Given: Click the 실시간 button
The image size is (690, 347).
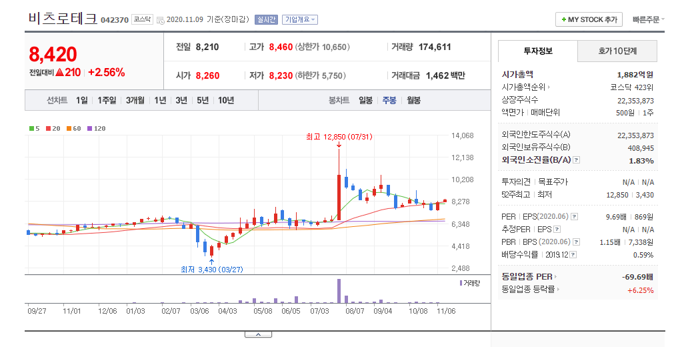Looking at the screenshot, I should coord(266,20).
